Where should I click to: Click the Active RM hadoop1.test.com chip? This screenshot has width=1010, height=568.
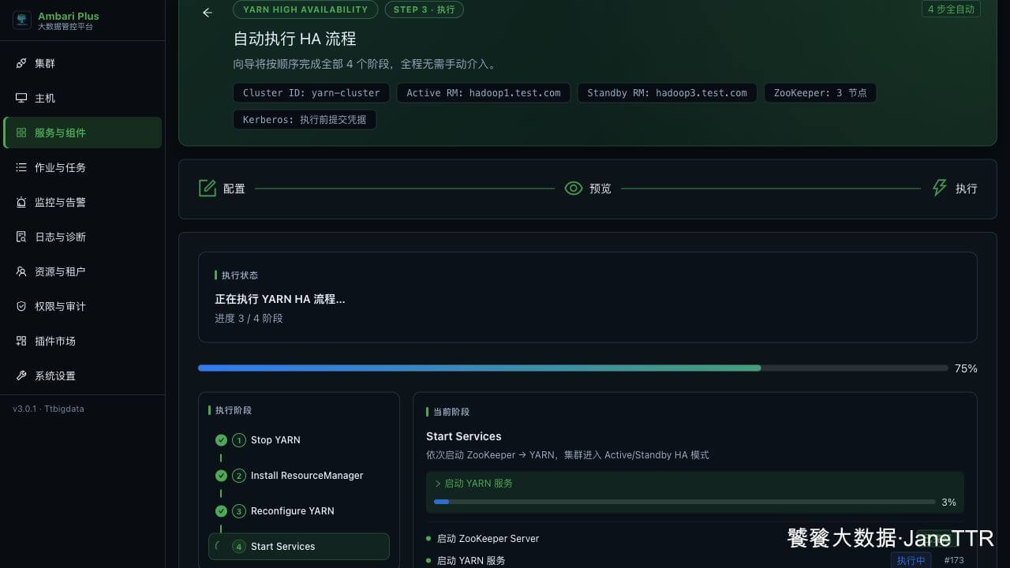point(484,93)
